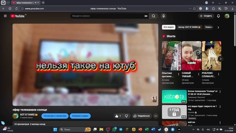
Task: Open options for 'РОБЛОКС СЛОМАЛС' short
Action: (x=219, y=74)
